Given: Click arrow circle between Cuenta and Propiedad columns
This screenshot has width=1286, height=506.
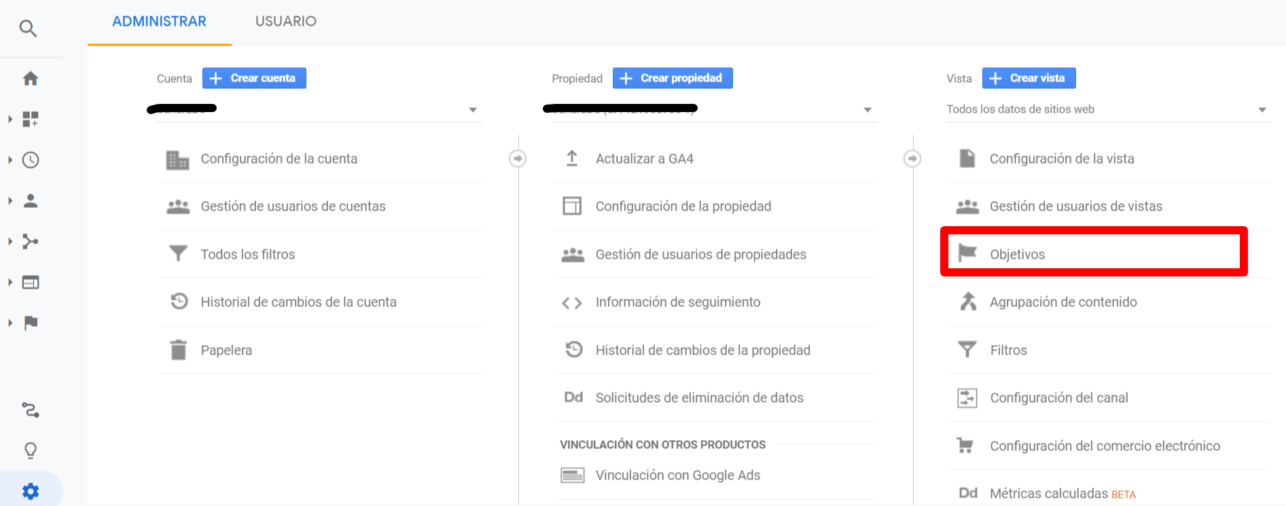Looking at the screenshot, I should click(x=518, y=159).
